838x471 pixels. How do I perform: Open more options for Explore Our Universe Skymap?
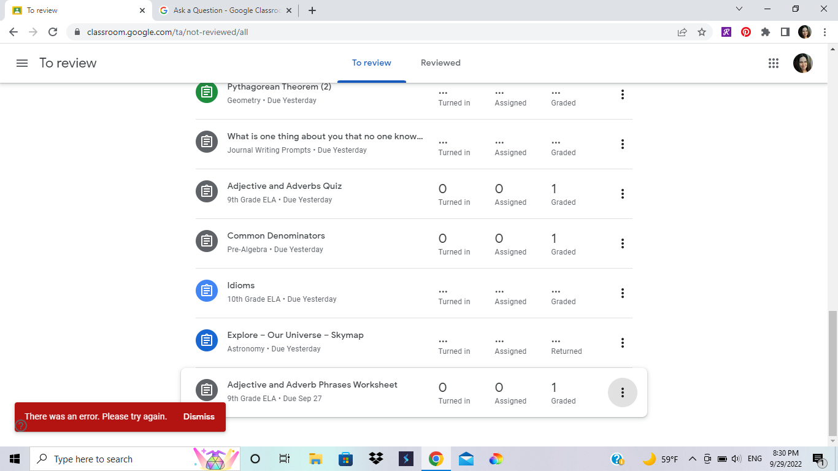pos(622,343)
